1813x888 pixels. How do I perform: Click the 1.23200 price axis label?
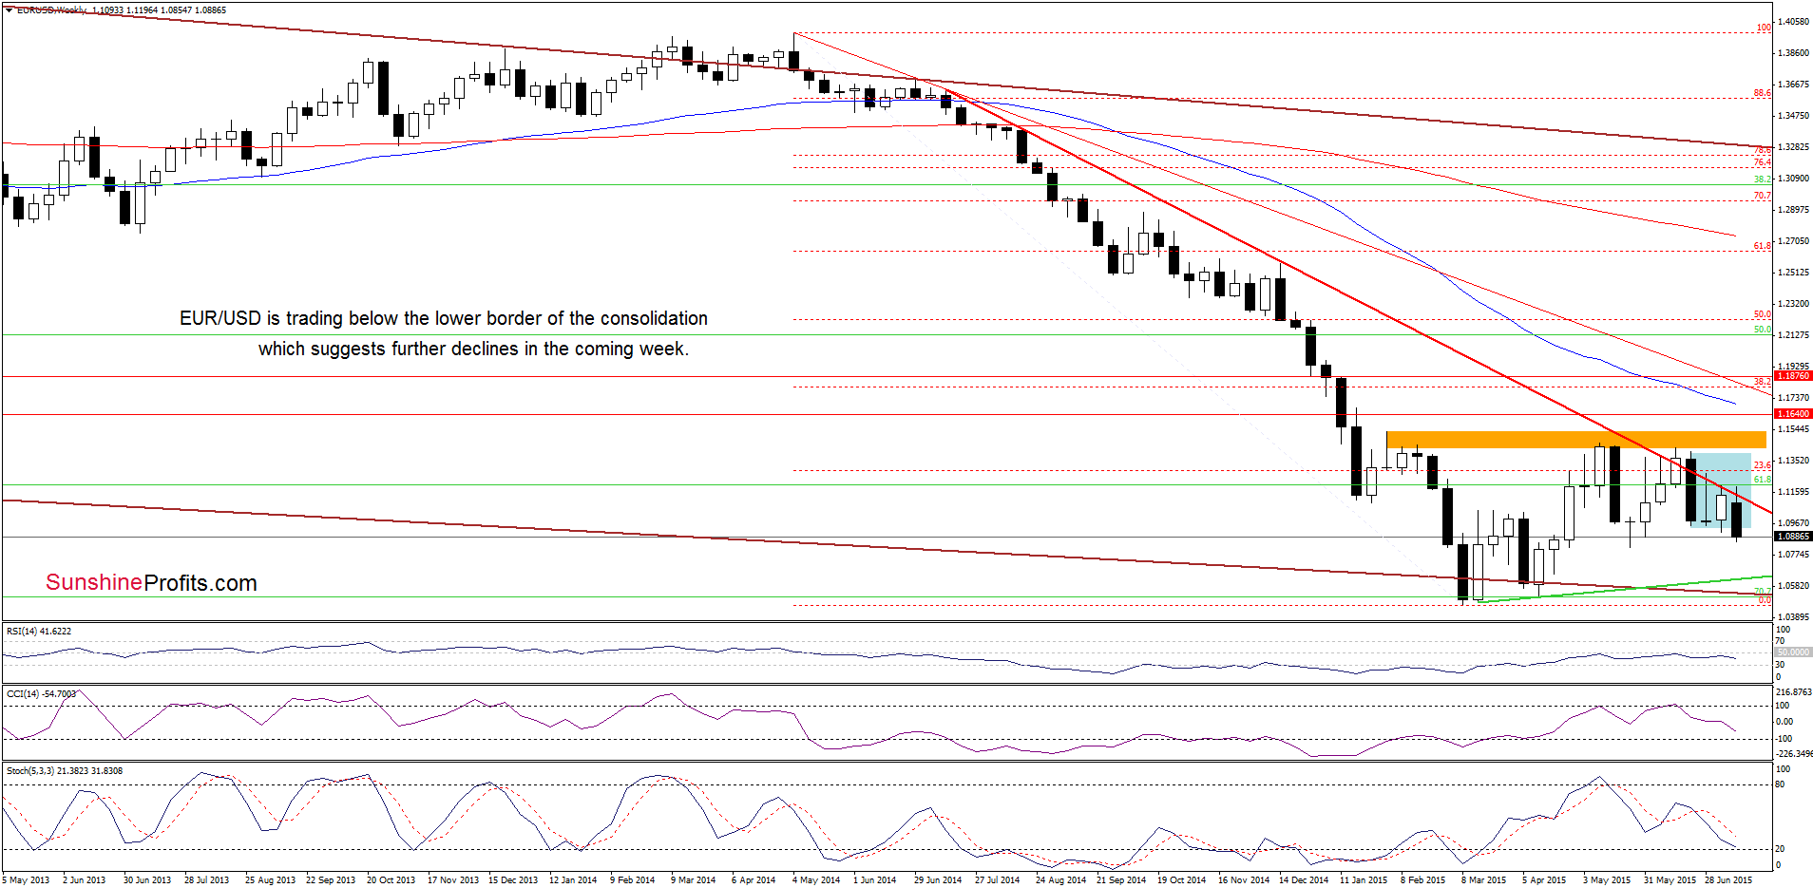tap(1793, 304)
